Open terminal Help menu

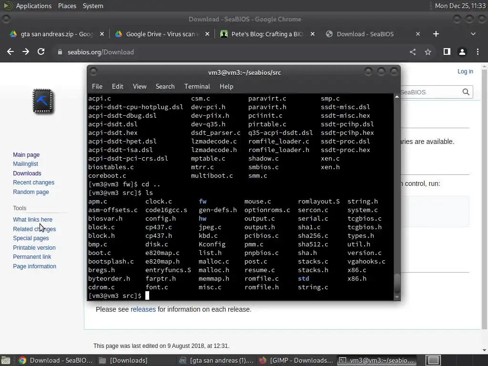(226, 87)
